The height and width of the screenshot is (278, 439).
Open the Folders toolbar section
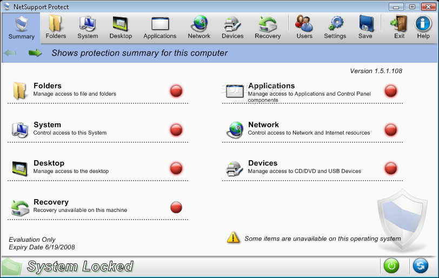(56, 28)
